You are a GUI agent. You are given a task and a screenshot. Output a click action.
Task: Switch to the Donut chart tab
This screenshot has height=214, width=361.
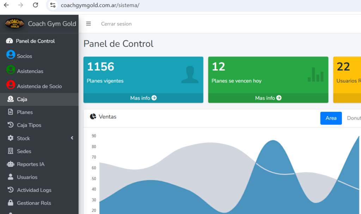354,118
